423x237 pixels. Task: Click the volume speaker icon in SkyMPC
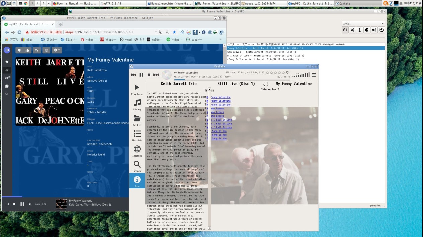(x=374, y=30)
